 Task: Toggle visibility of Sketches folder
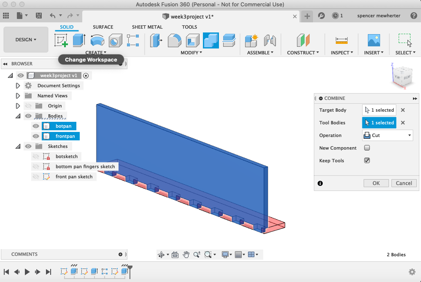click(x=28, y=146)
